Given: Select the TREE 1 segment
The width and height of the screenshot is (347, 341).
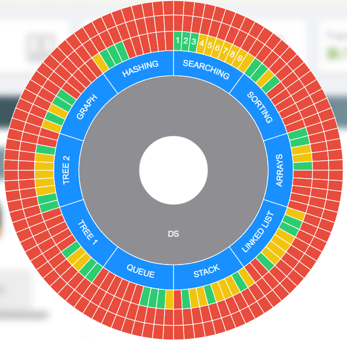Looking at the screenshot, I should 87,232.
